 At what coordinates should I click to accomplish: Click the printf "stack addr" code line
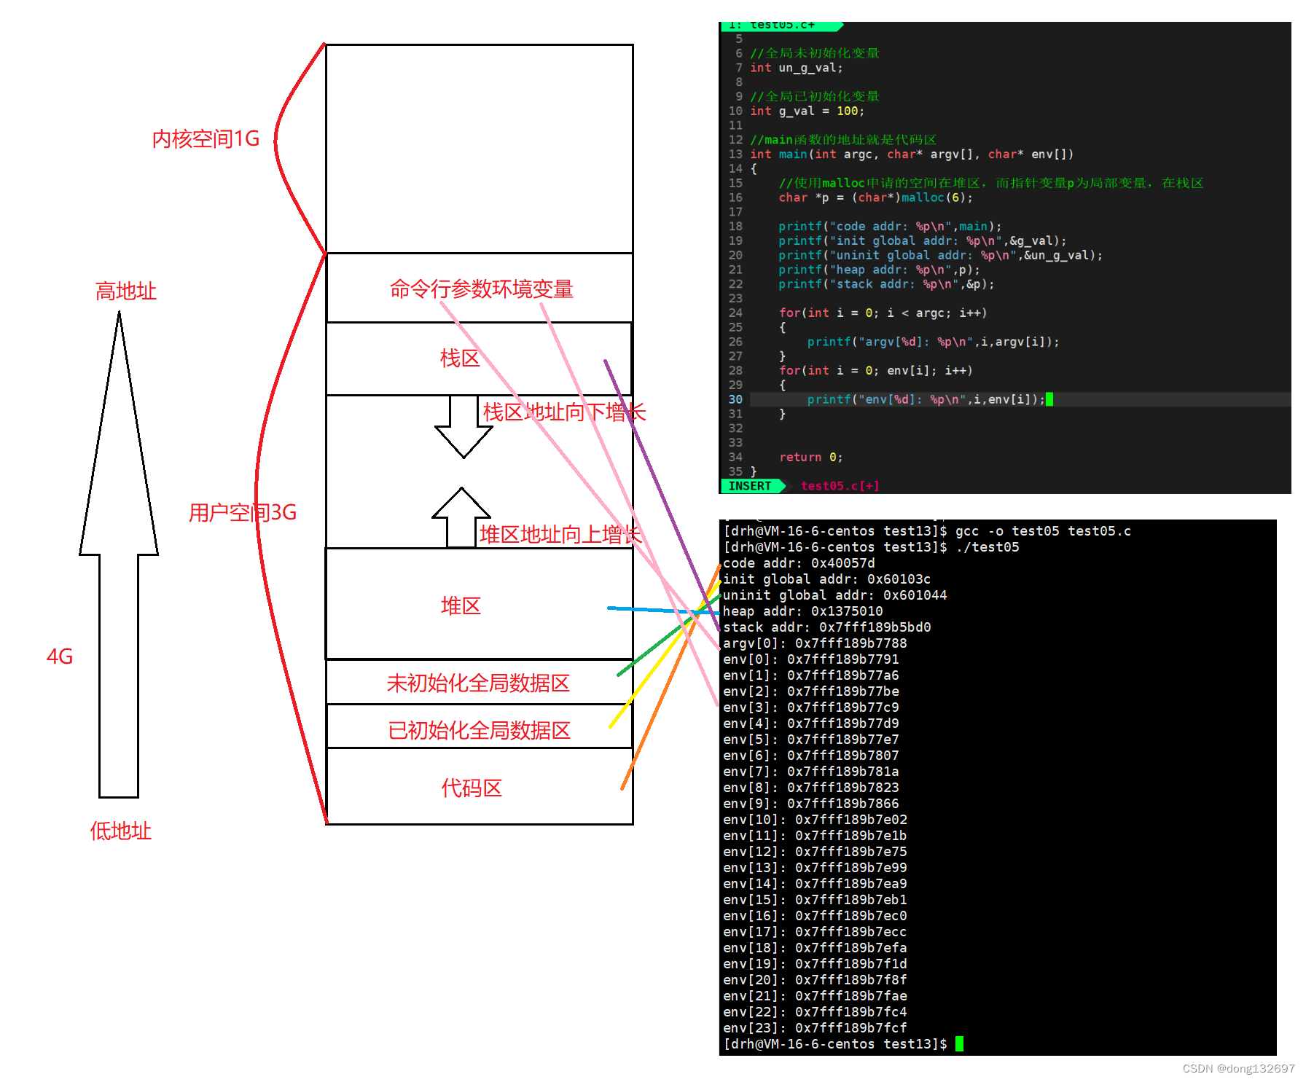886,284
